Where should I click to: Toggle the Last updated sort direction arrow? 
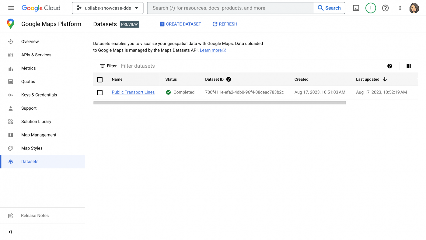[x=385, y=79]
